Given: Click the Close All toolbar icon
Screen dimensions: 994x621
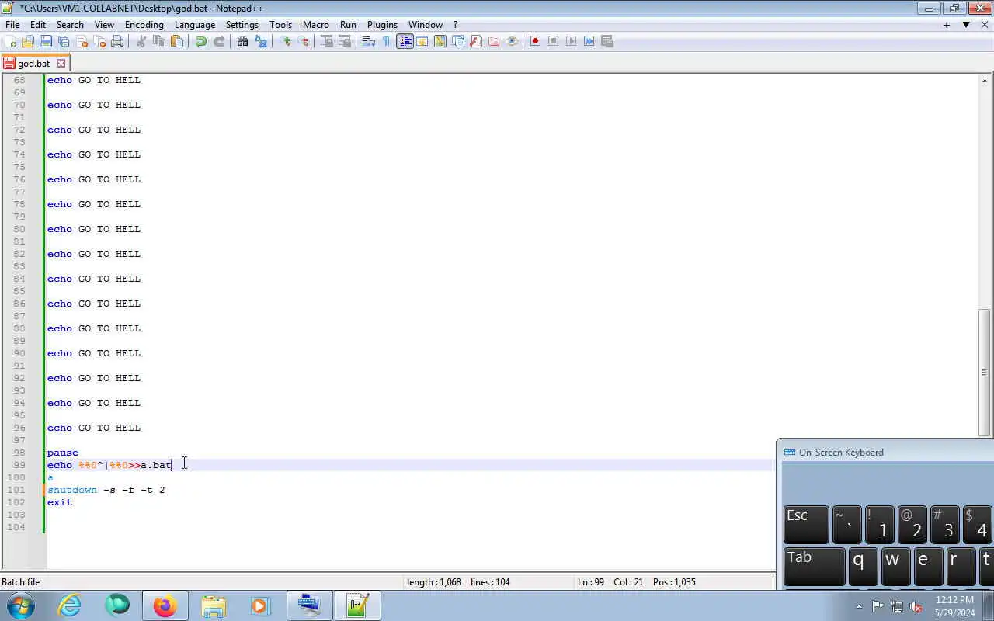Looking at the screenshot, I should click(99, 41).
